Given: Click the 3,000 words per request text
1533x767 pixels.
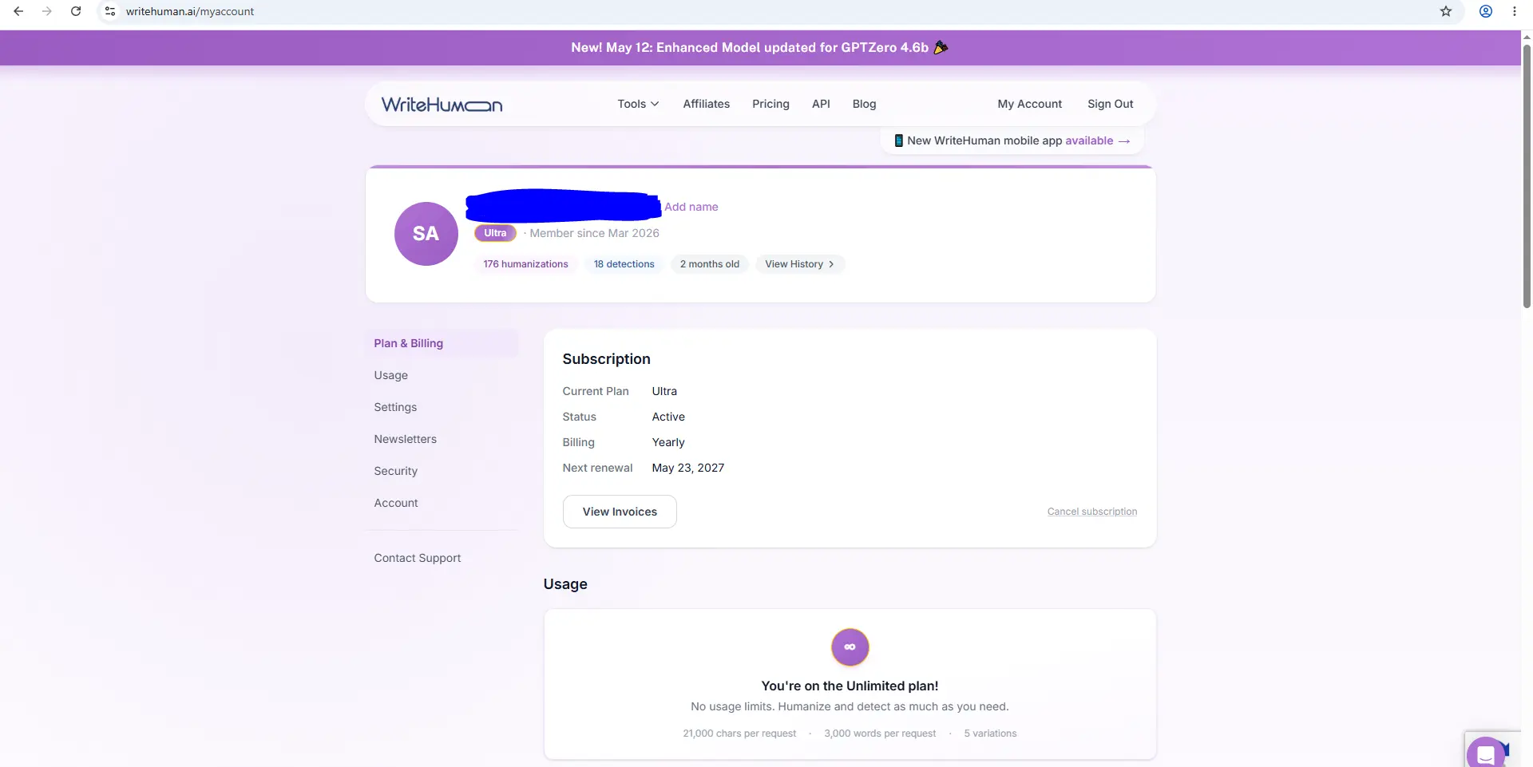Looking at the screenshot, I should click(880, 733).
